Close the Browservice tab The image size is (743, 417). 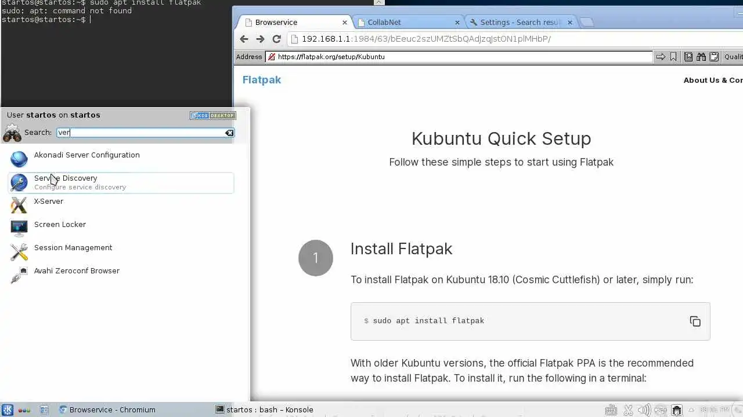coord(345,23)
